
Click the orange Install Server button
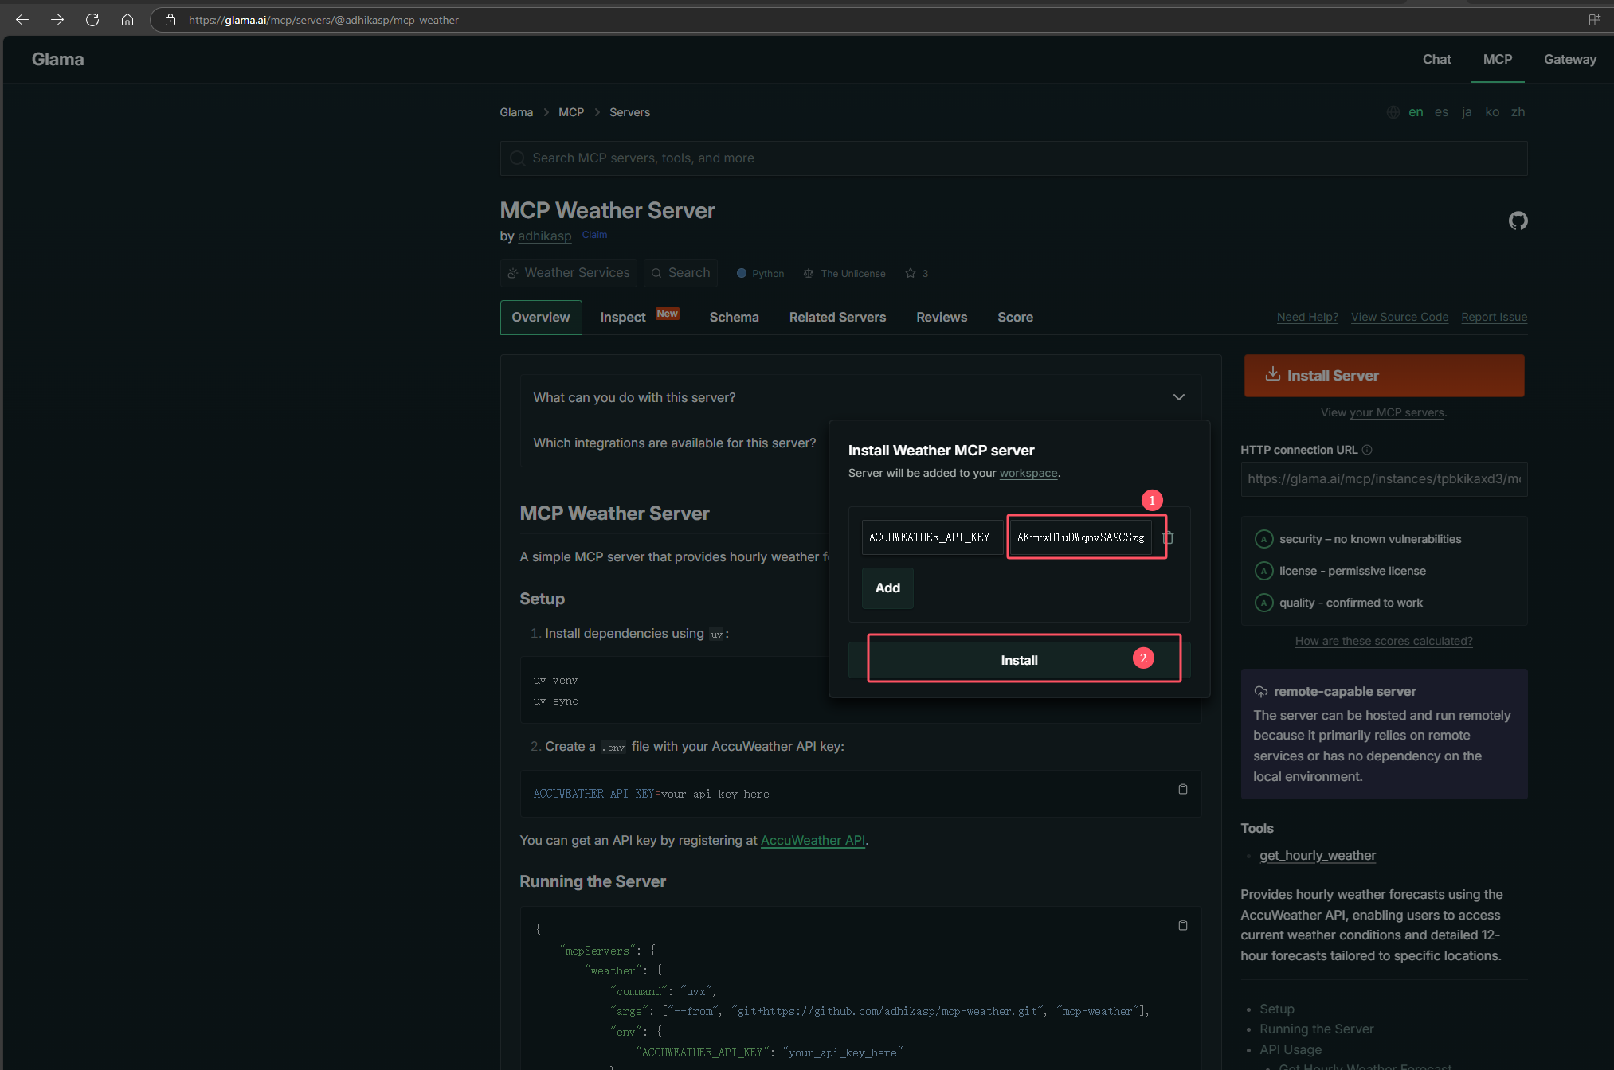[1384, 376]
